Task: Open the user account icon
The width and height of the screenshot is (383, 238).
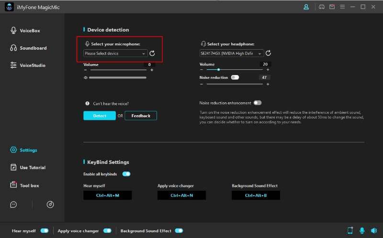Action: 306,7
